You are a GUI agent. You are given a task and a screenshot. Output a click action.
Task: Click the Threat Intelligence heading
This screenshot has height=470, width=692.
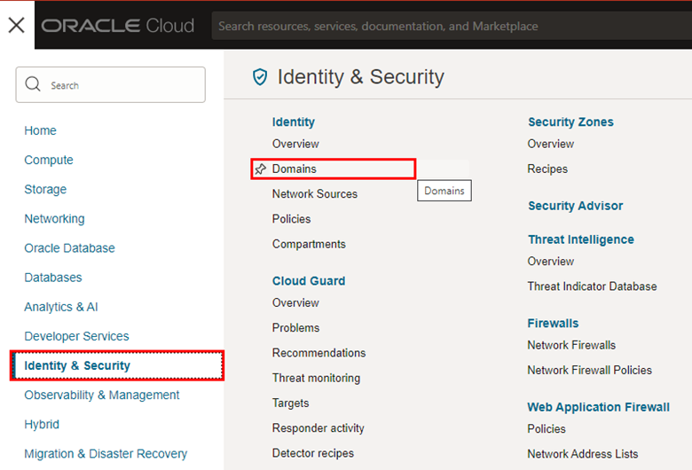pos(581,239)
